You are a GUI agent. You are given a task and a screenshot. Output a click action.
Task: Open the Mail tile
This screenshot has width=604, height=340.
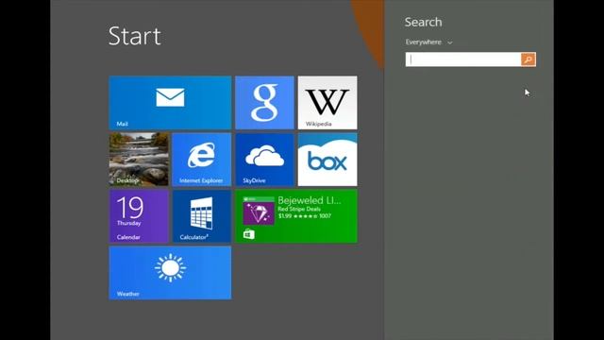pos(170,103)
